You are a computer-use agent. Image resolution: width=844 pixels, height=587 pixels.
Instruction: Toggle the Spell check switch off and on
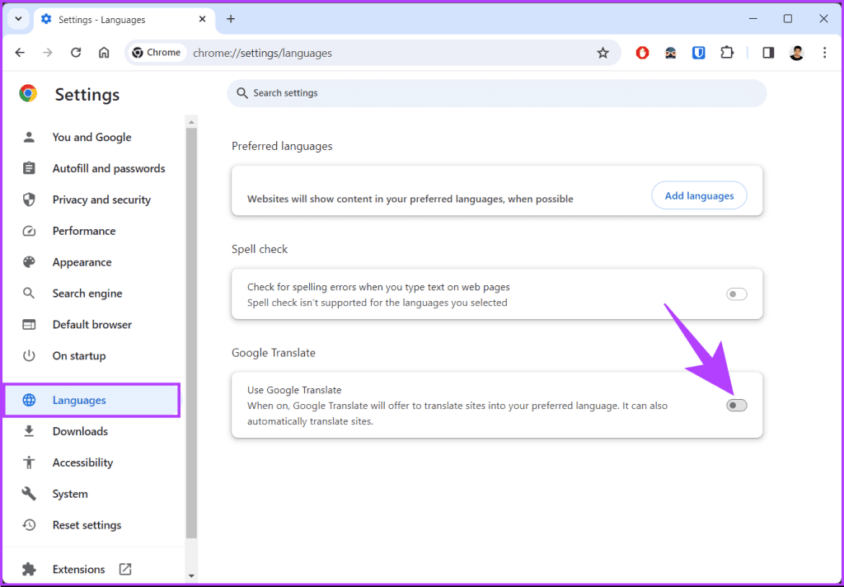[x=736, y=293]
